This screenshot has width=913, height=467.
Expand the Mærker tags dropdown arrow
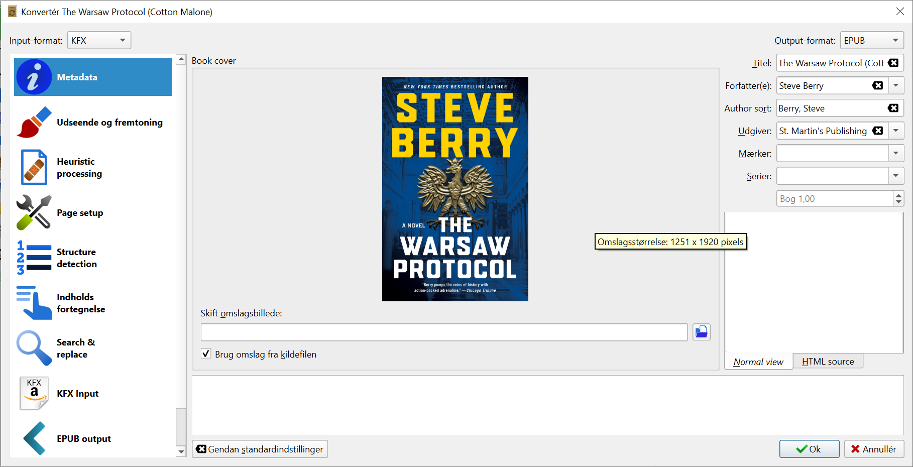[x=896, y=153]
